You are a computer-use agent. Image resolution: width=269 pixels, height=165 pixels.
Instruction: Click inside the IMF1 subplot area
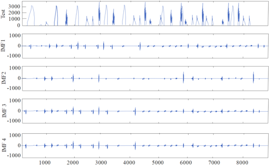[x=145, y=46]
